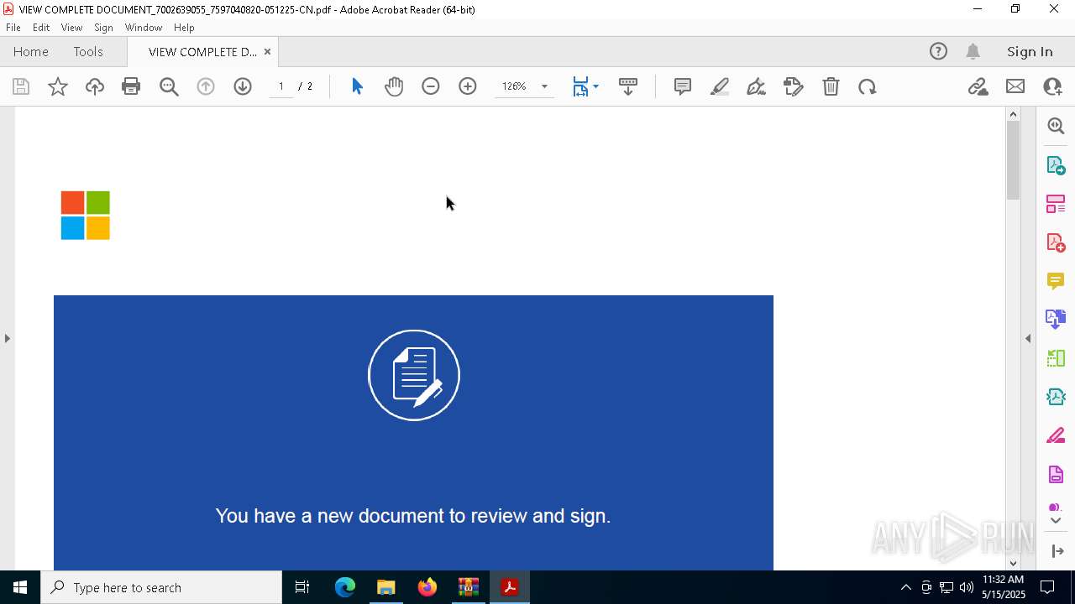Close the VIEW COMPLETE D... document tab
Viewport: 1075px width, 604px height.
click(267, 52)
